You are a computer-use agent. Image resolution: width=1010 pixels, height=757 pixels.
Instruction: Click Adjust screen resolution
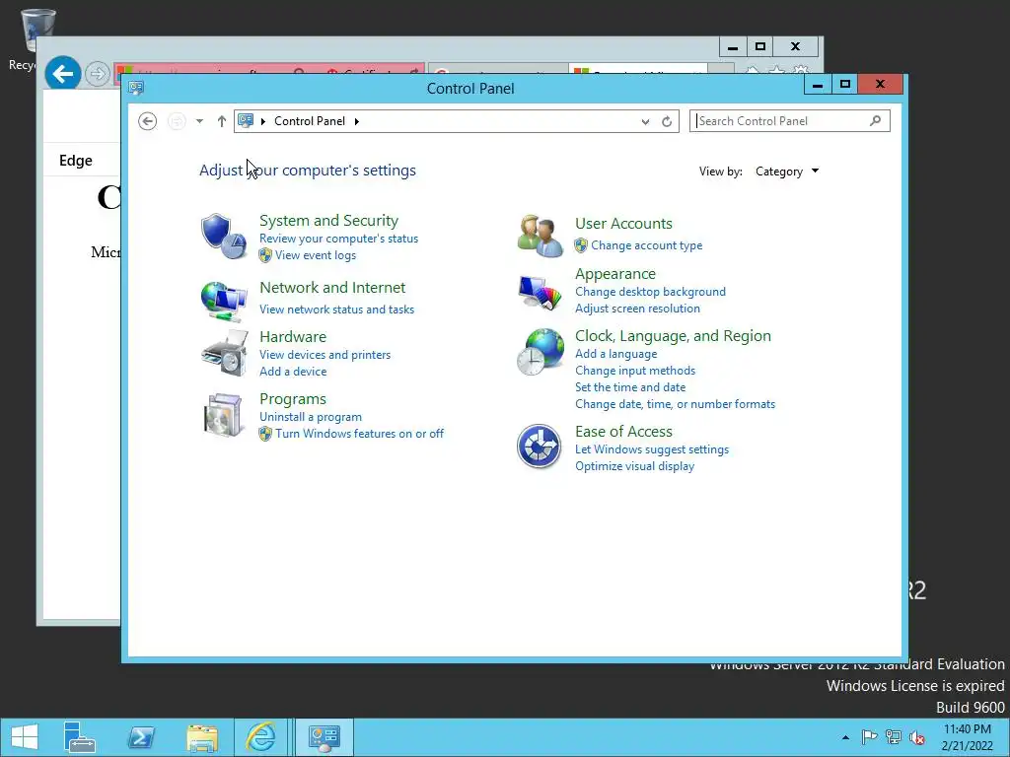[x=637, y=309]
